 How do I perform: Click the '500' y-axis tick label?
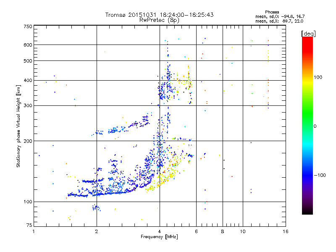(x=28, y=61)
